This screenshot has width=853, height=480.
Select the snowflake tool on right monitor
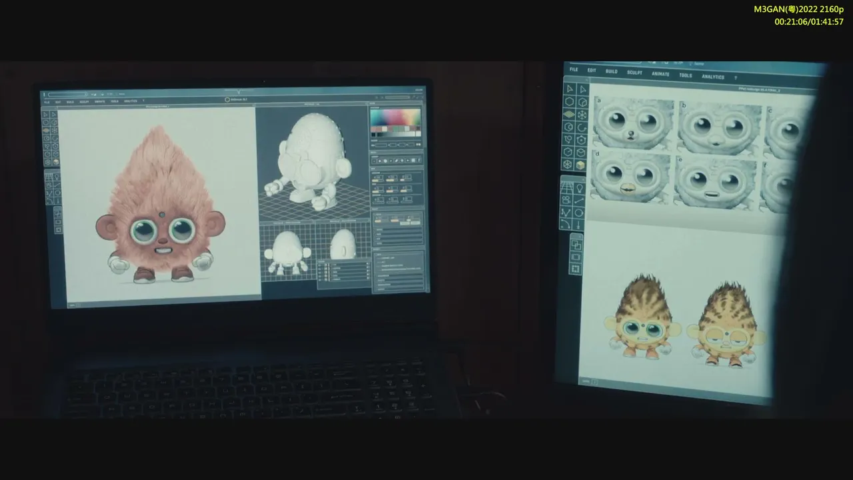click(x=582, y=115)
